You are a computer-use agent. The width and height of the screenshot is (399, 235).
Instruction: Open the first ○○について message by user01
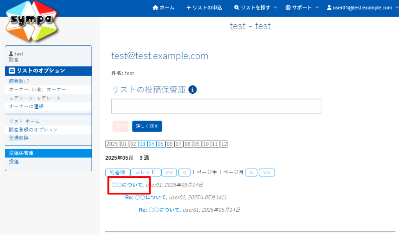click(127, 185)
